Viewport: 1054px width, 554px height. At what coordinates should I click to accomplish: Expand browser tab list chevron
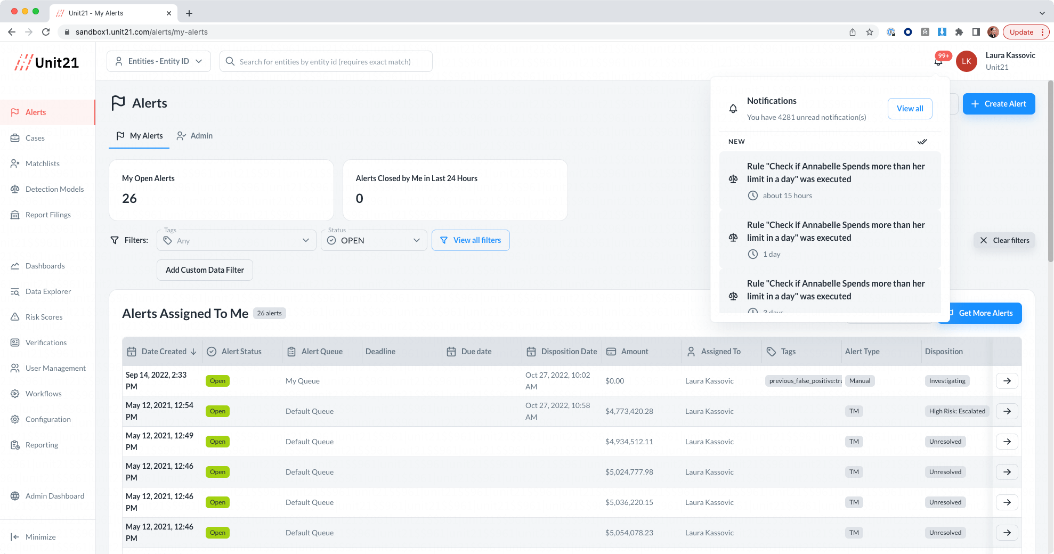(x=1042, y=13)
